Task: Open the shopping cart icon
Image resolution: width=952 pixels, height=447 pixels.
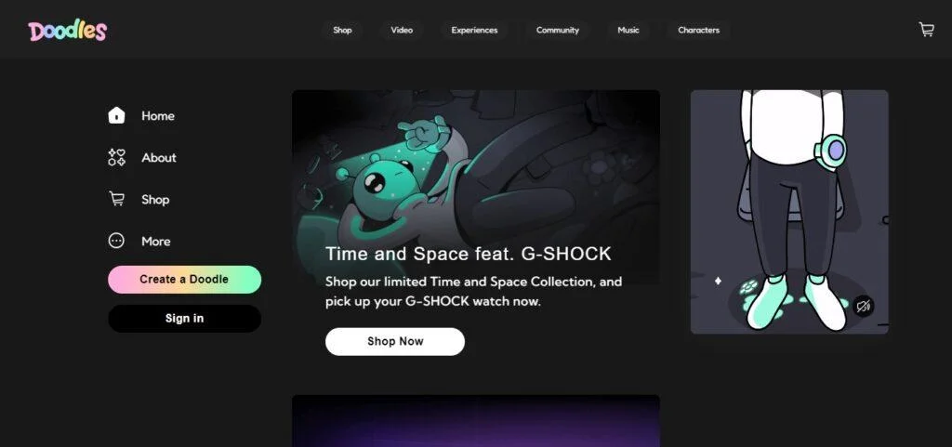Action: 926,30
